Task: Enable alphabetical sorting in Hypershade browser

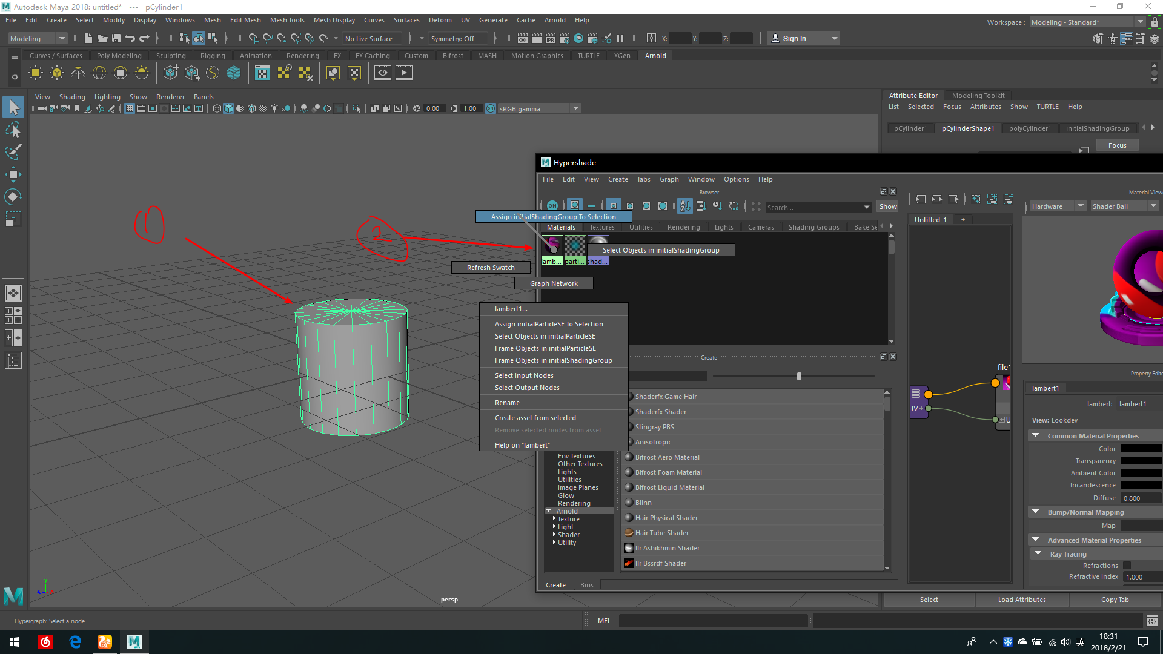Action: [684, 206]
